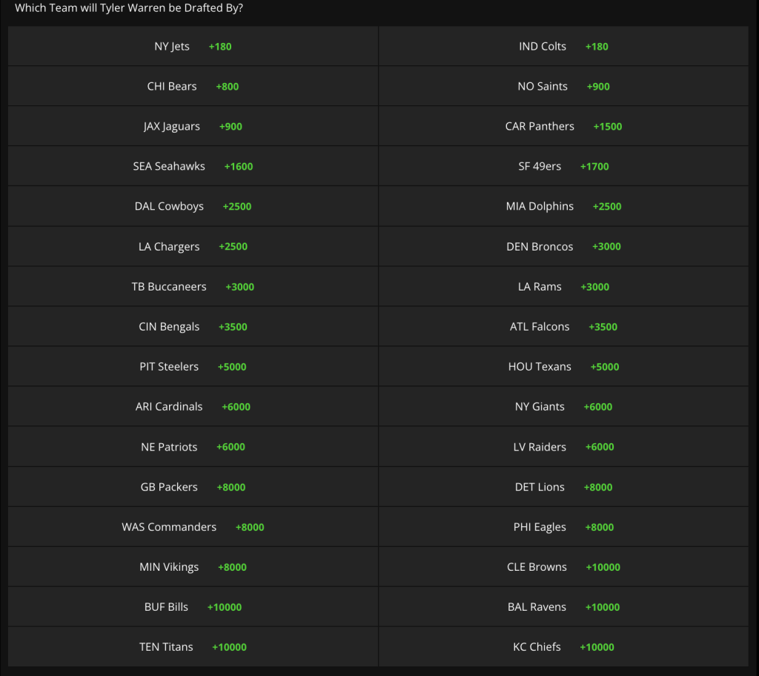Select CAR Panthers +1500 odds

[x=563, y=127]
